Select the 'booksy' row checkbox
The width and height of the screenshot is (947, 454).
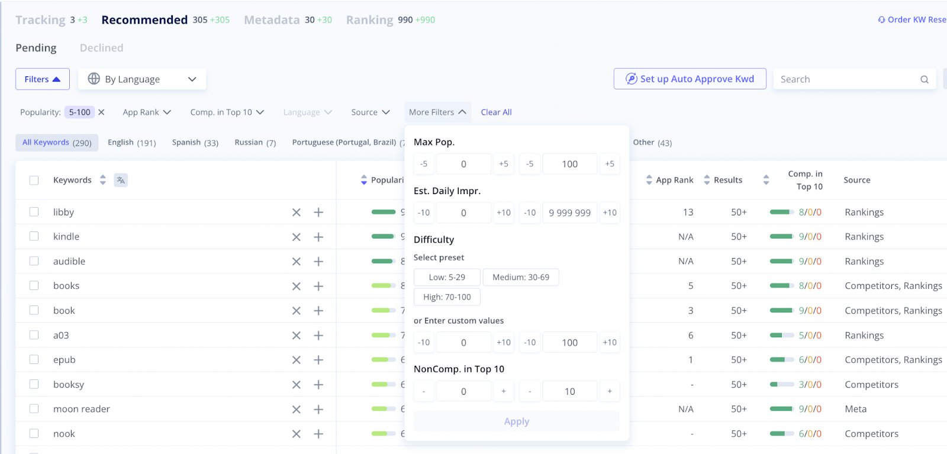[x=34, y=384]
